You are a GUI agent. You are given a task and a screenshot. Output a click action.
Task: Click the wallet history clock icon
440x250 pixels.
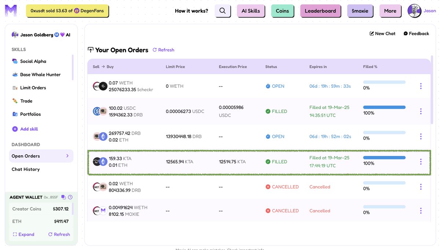[70, 197]
